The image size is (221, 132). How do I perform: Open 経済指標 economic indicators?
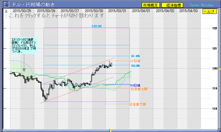coord(172,5)
